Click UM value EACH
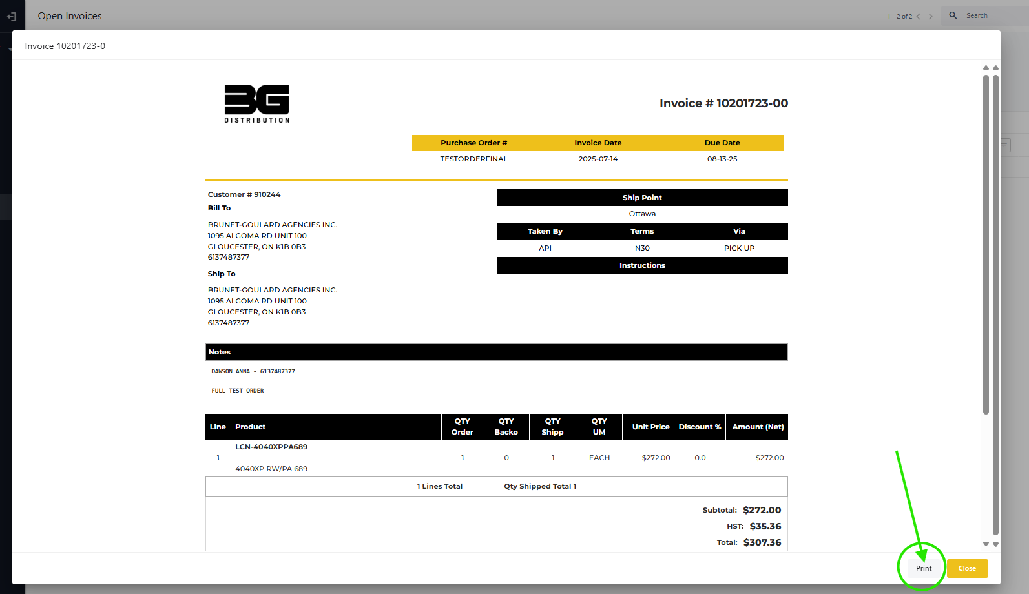The height and width of the screenshot is (594, 1029). point(599,458)
